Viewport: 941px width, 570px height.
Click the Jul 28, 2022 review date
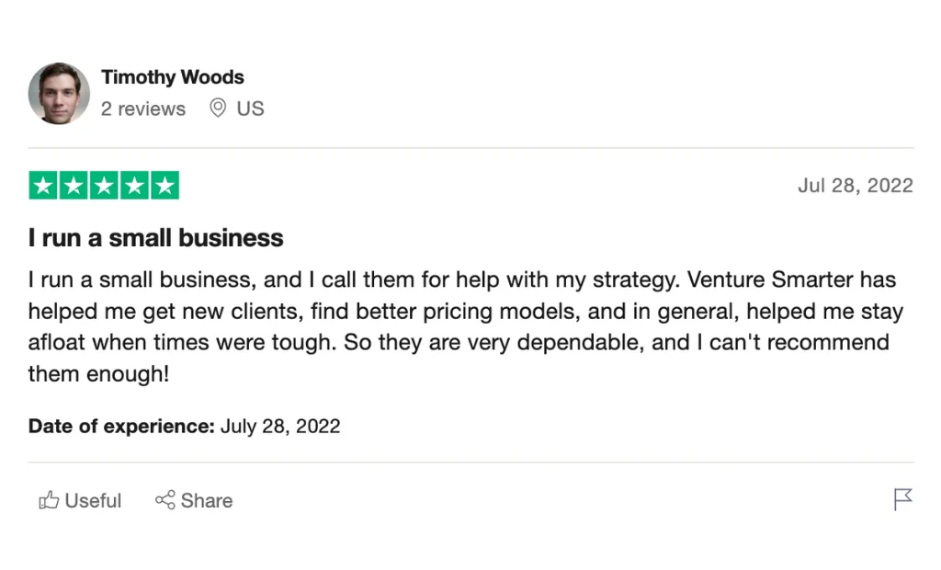tap(856, 185)
